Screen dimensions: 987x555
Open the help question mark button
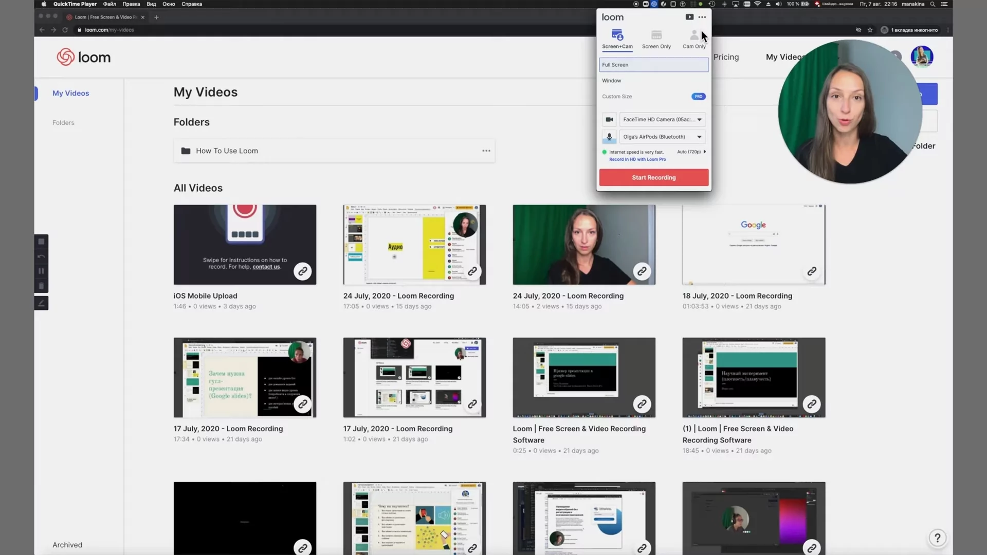(x=938, y=538)
